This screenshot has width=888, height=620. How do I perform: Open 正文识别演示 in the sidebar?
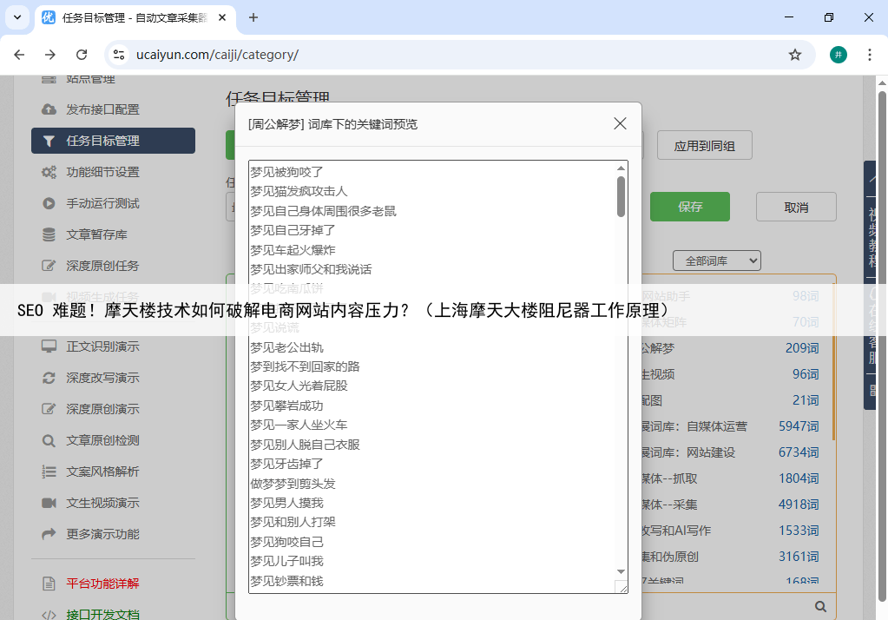pos(102,346)
